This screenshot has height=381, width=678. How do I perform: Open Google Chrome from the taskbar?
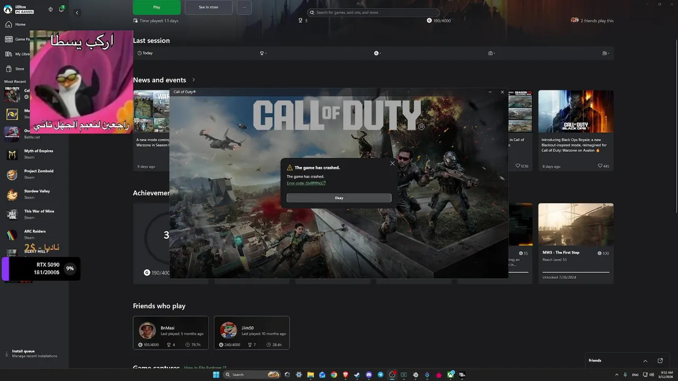tap(334, 375)
